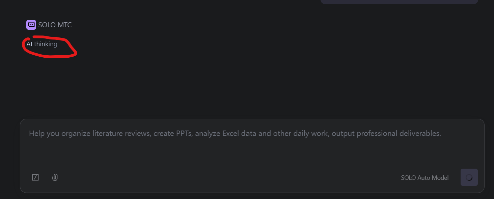Click the SOLO MTC header label
The image size is (494, 199).
[55, 25]
